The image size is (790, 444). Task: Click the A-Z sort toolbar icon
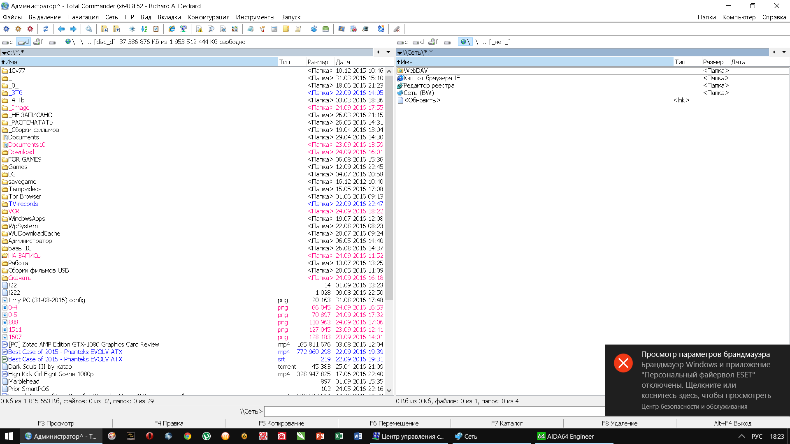144,29
